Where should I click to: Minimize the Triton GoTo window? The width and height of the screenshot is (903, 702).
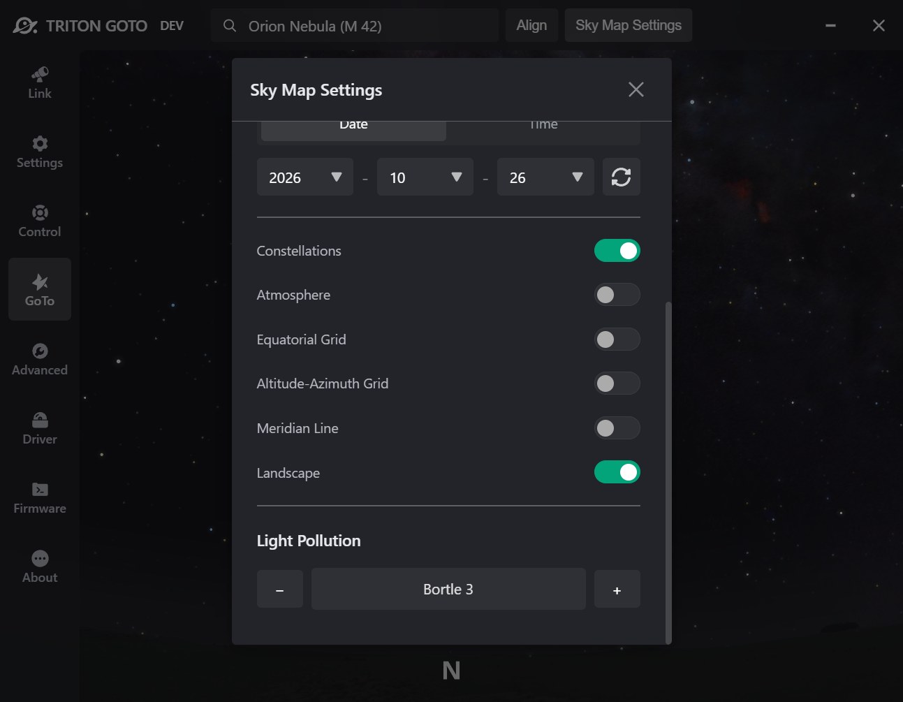830,26
